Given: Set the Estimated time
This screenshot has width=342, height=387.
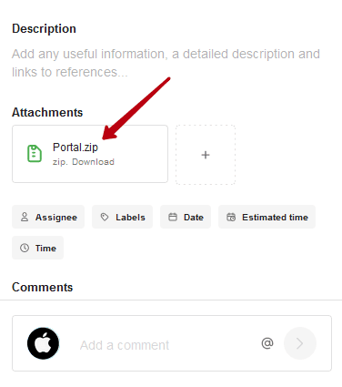Looking at the screenshot, I should pyautogui.click(x=267, y=217).
